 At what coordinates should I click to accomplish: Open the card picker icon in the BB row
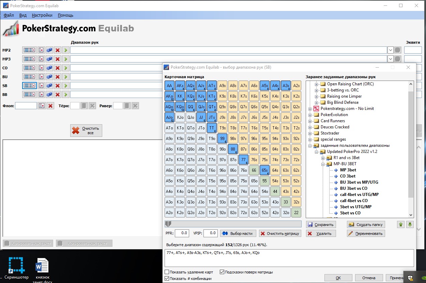pos(41,95)
